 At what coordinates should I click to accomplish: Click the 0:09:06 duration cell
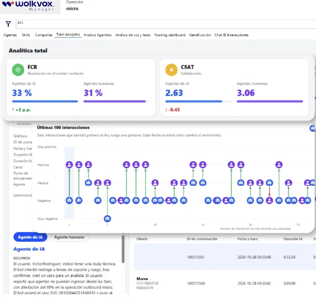click(290, 284)
